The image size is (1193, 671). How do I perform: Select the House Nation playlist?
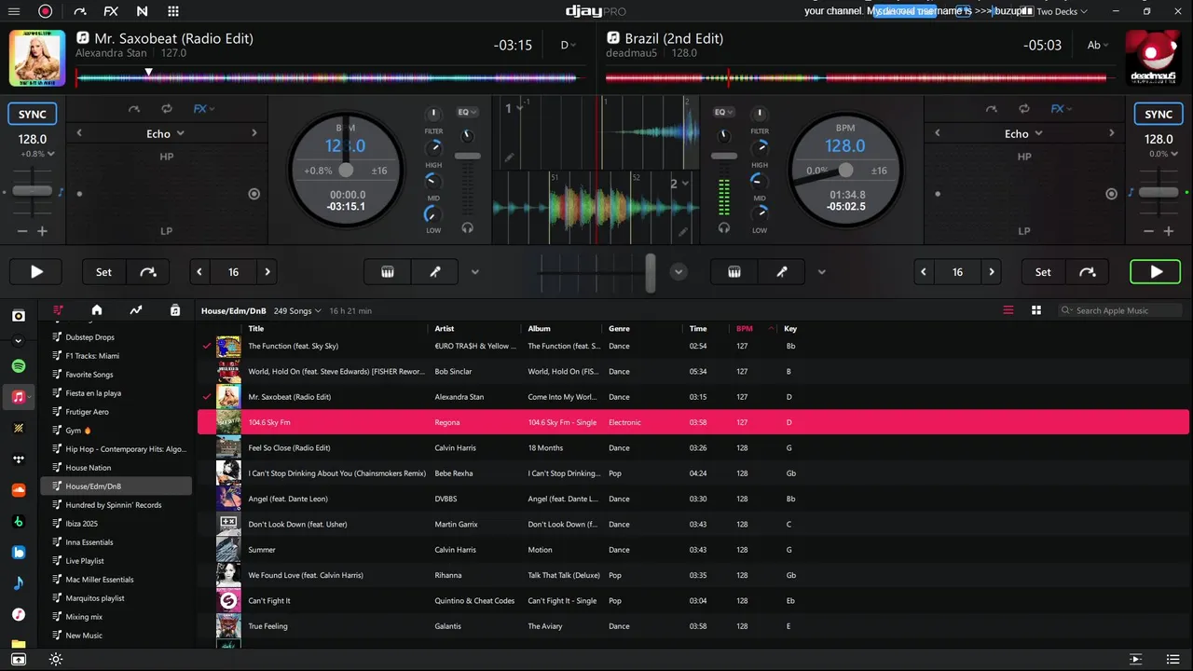pos(89,468)
